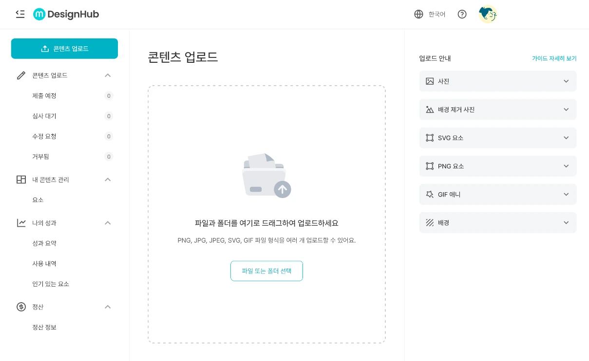Image resolution: width=589 pixels, height=361 pixels.
Task: Open the 제출 예정 menu item
Action: (x=44, y=96)
